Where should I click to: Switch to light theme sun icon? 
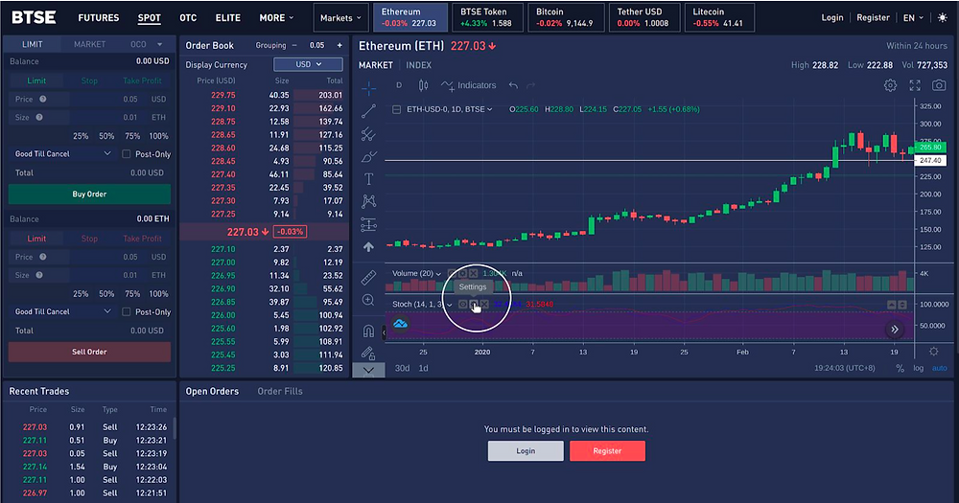943,17
